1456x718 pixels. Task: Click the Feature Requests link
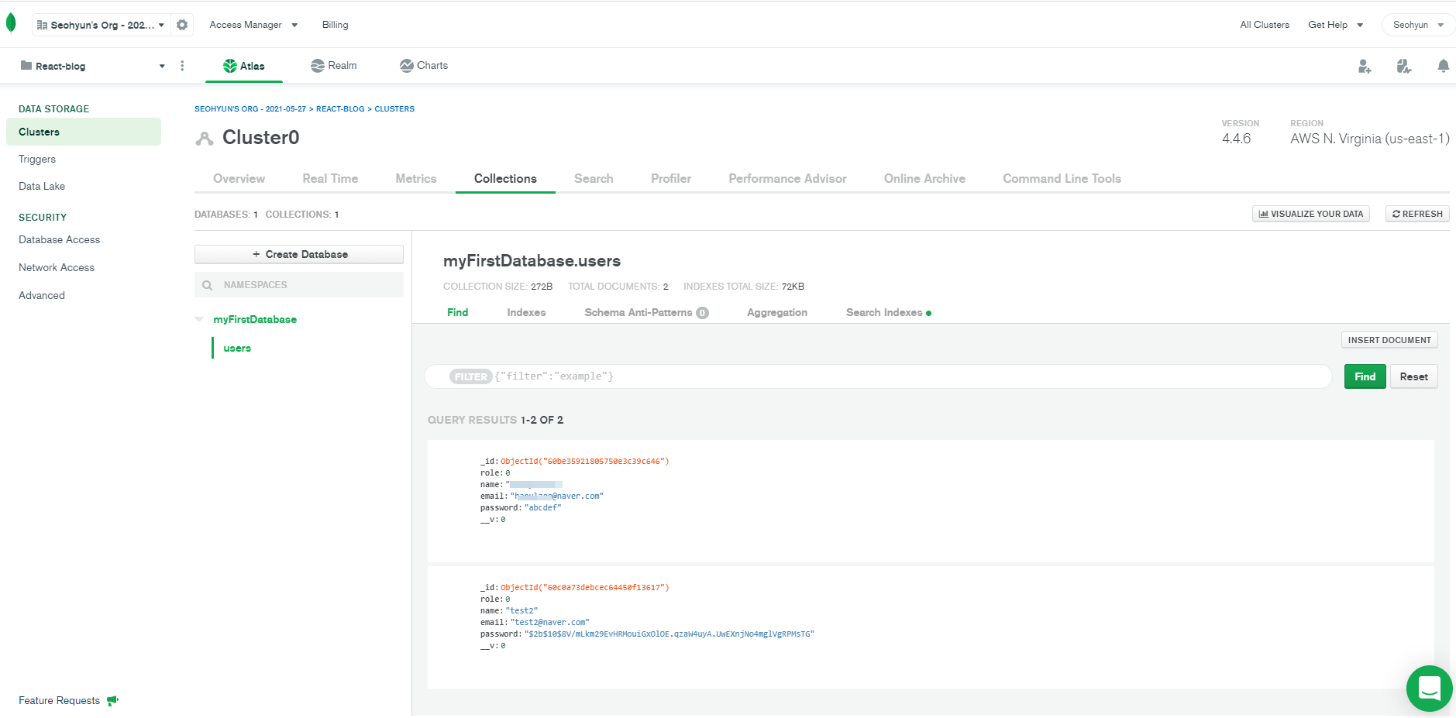tap(59, 700)
